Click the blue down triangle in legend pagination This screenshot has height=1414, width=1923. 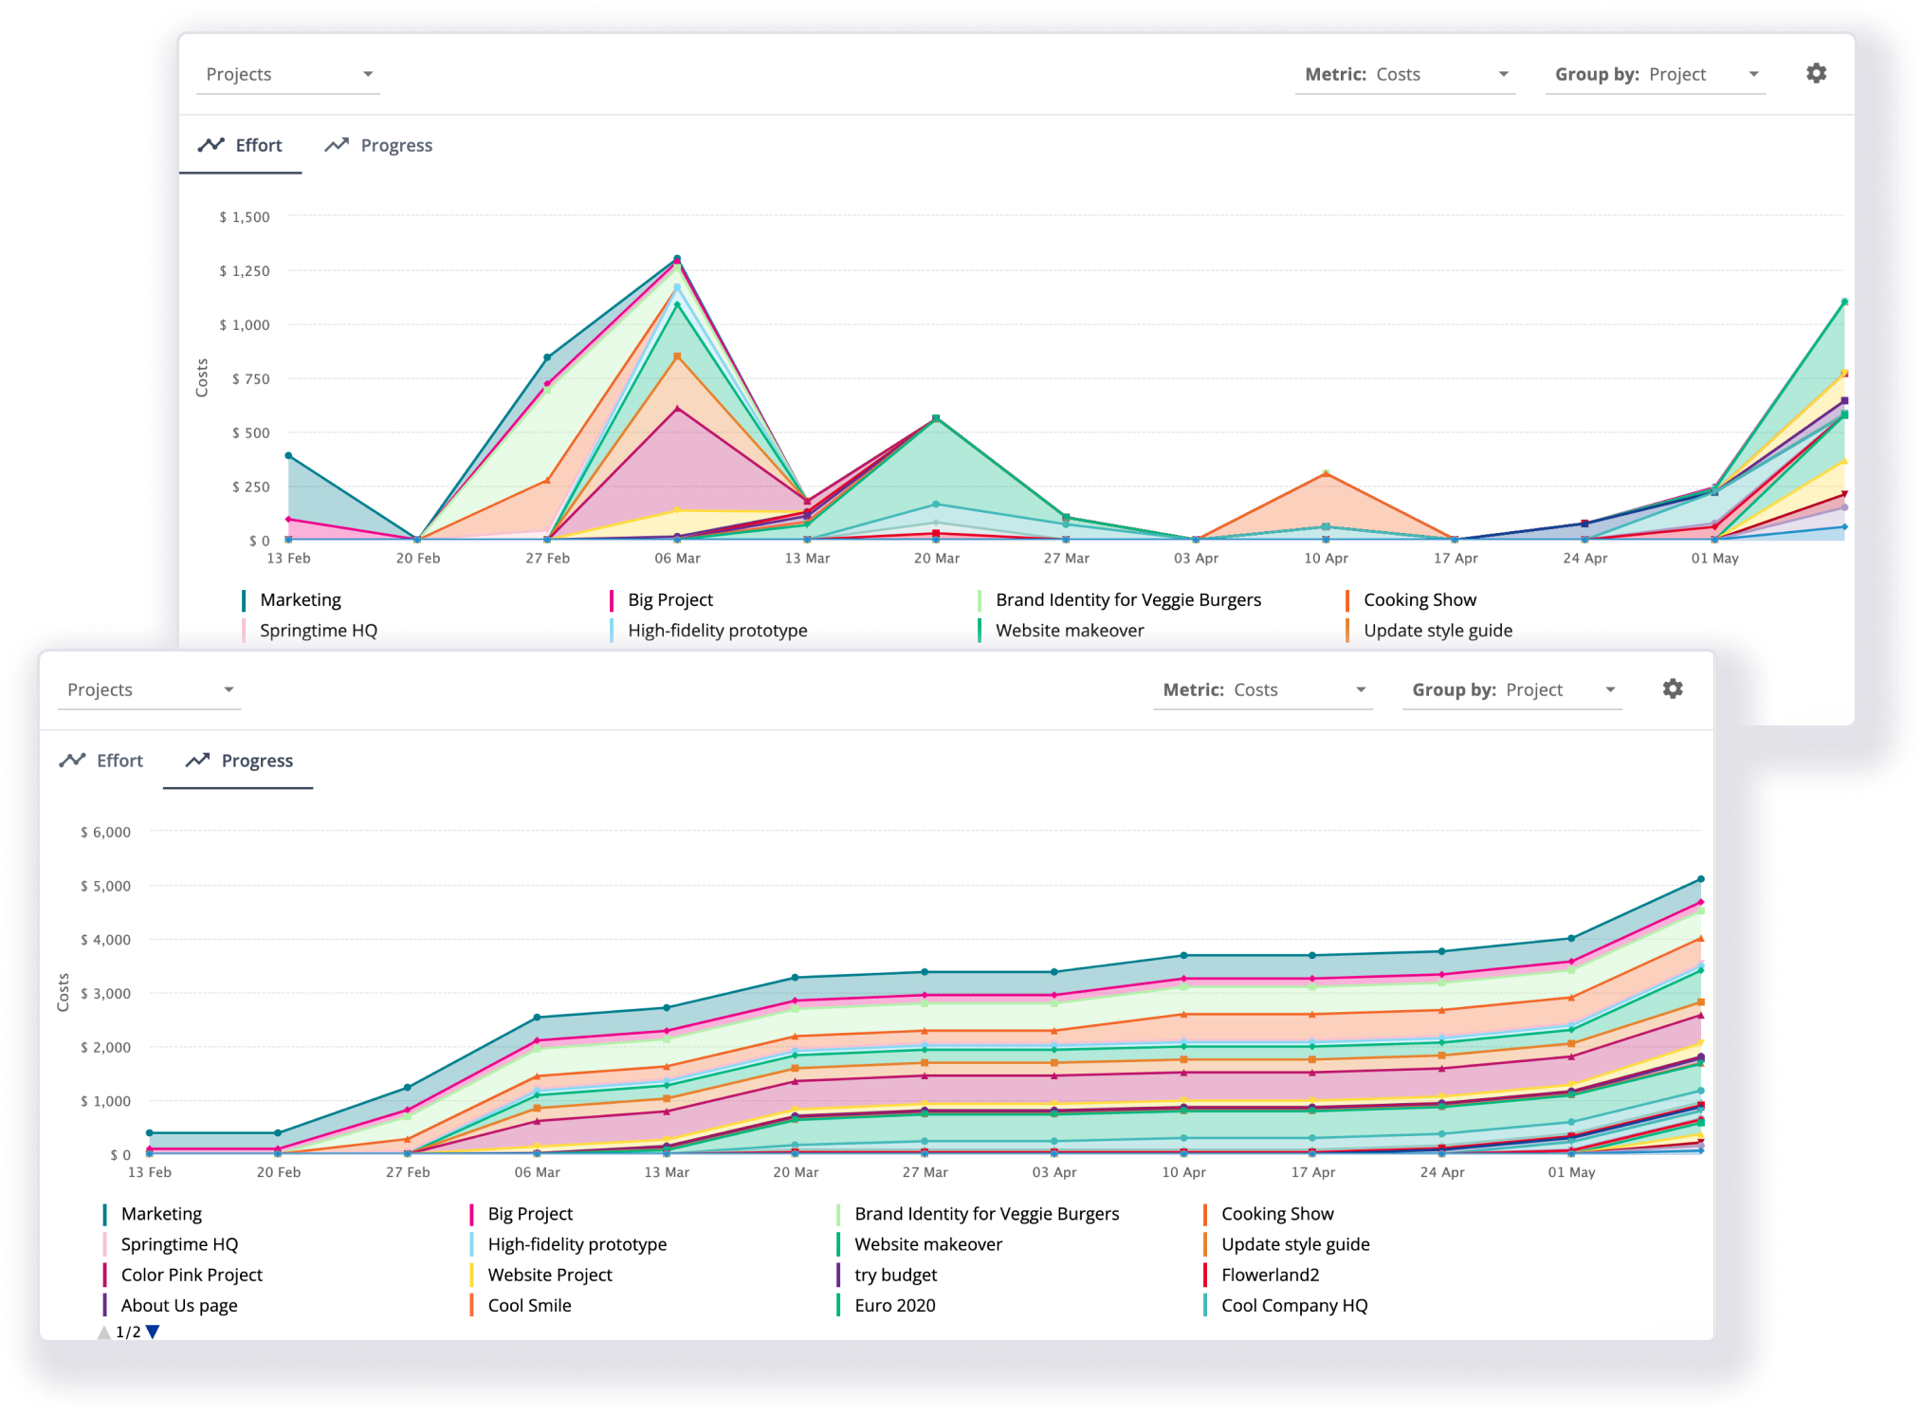[x=152, y=1331]
